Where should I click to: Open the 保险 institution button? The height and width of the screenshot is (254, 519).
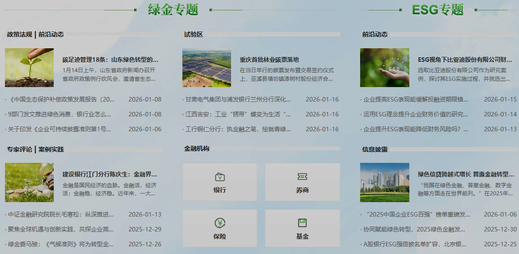pyautogui.click(x=220, y=228)
